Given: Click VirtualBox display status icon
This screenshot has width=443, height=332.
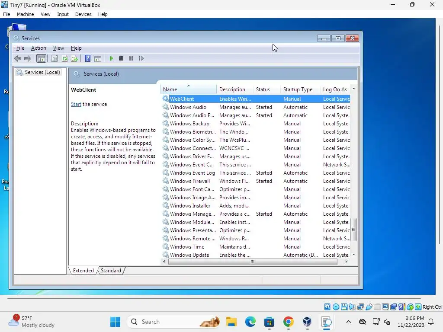Looking at the screenshot, I should click(x=385, y=307).
